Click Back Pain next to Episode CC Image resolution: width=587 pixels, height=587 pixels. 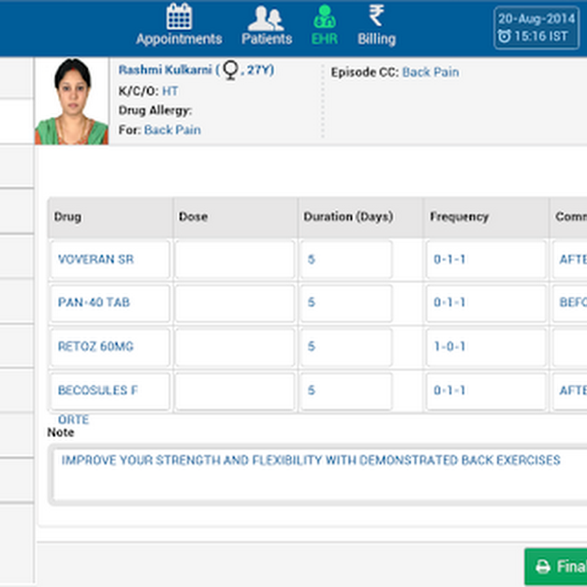(x=430, y=72)
